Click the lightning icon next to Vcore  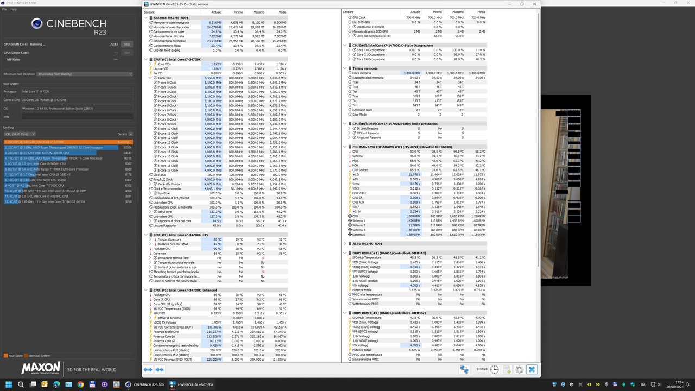pyautogui.click(x=350, y=184)
